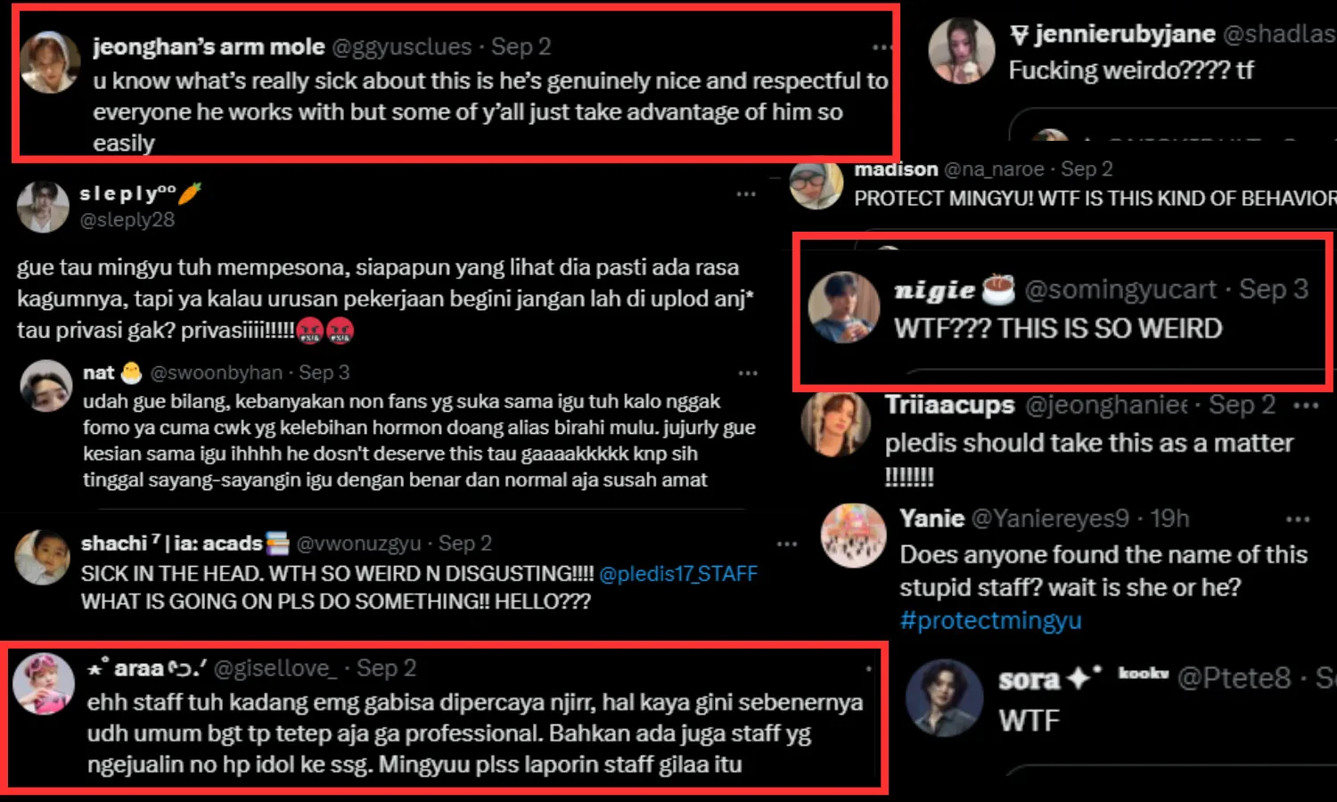This screenshot has height=802, width=1337.
Task: Open sora's profile picture
Action: [944, 697]
